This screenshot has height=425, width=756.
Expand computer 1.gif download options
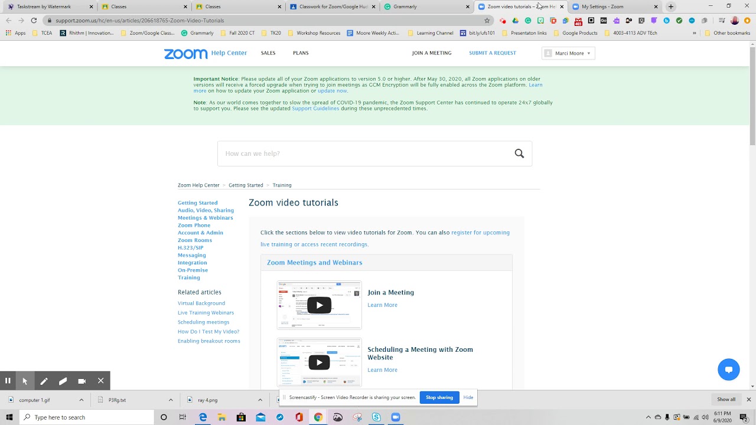point(81,400)
